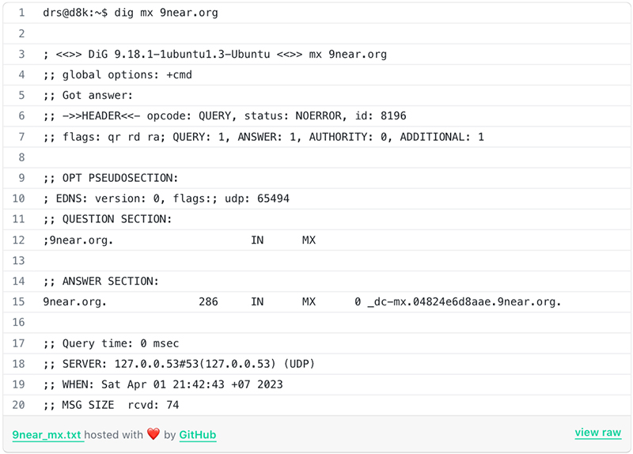Viewport: 633px width, 454px height.
Task: Click line number 3 in the gutter
Action: [x=21, y=54]
